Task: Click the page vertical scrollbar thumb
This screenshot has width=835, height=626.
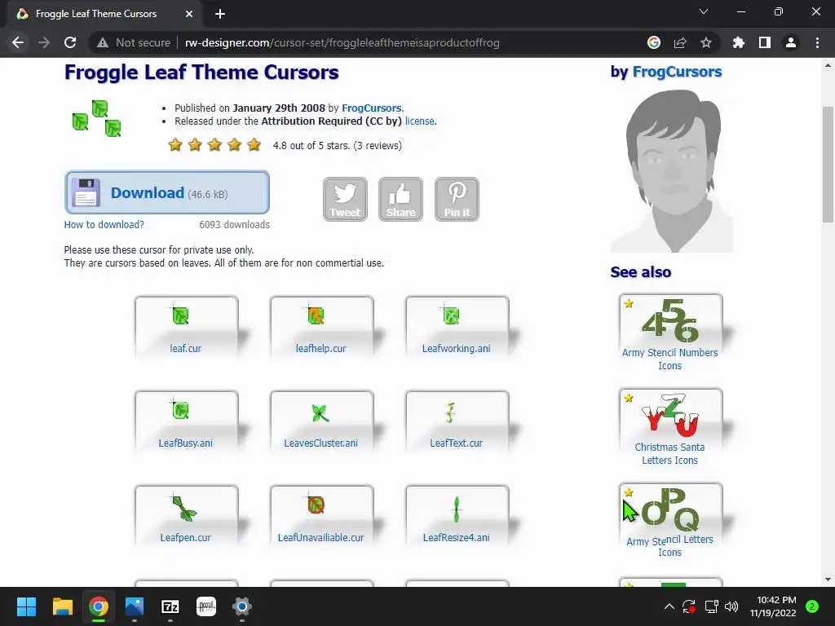Action: 828,164
